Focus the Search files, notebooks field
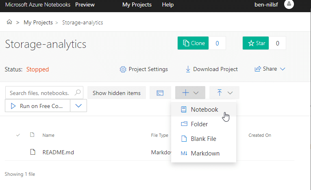This screenshot has width=311, height=190. coord(44,93)
